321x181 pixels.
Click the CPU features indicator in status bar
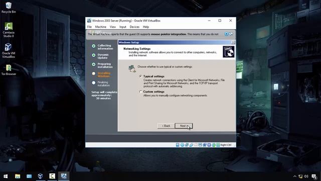[x=209, y=145]
